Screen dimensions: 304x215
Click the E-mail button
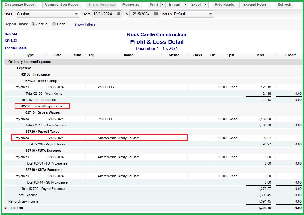(175, 5)
